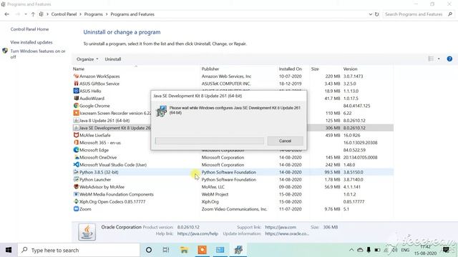Open the Control Panel Home link
The image size is (458, 257).
tap(29, 29)
